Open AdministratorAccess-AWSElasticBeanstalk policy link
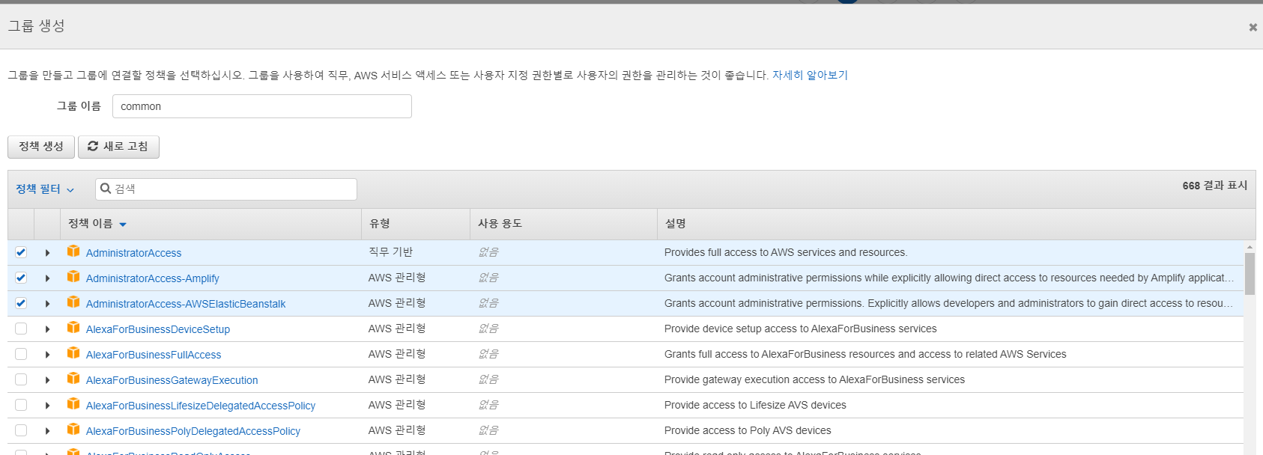The image size is (1263, 455). click(x=186, y=304)
